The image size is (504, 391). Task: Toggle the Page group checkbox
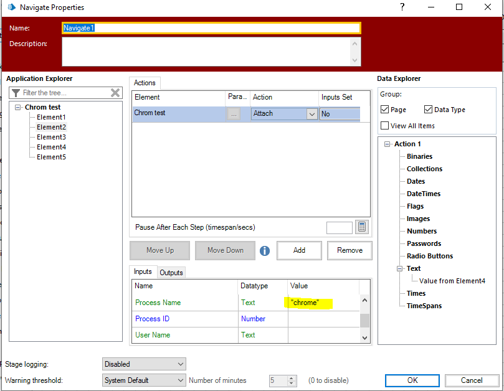pyautogui.click(x=385, y=110)
